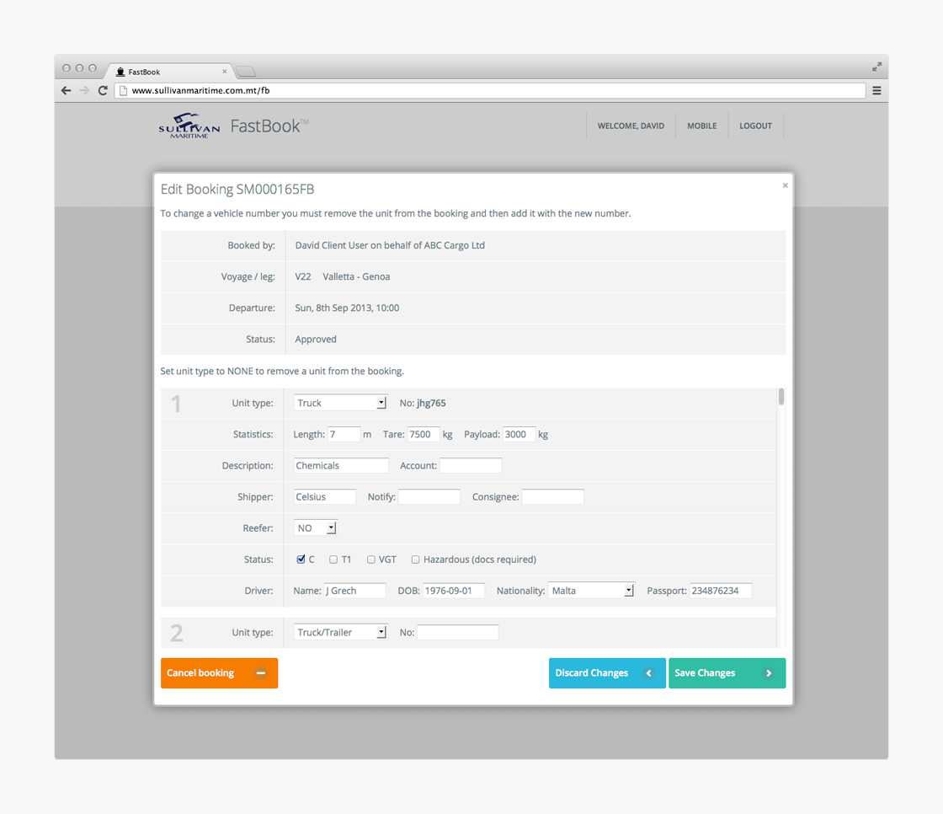
Task: Open the Reefer dropdown set to NO
Action: pos(315,528)
